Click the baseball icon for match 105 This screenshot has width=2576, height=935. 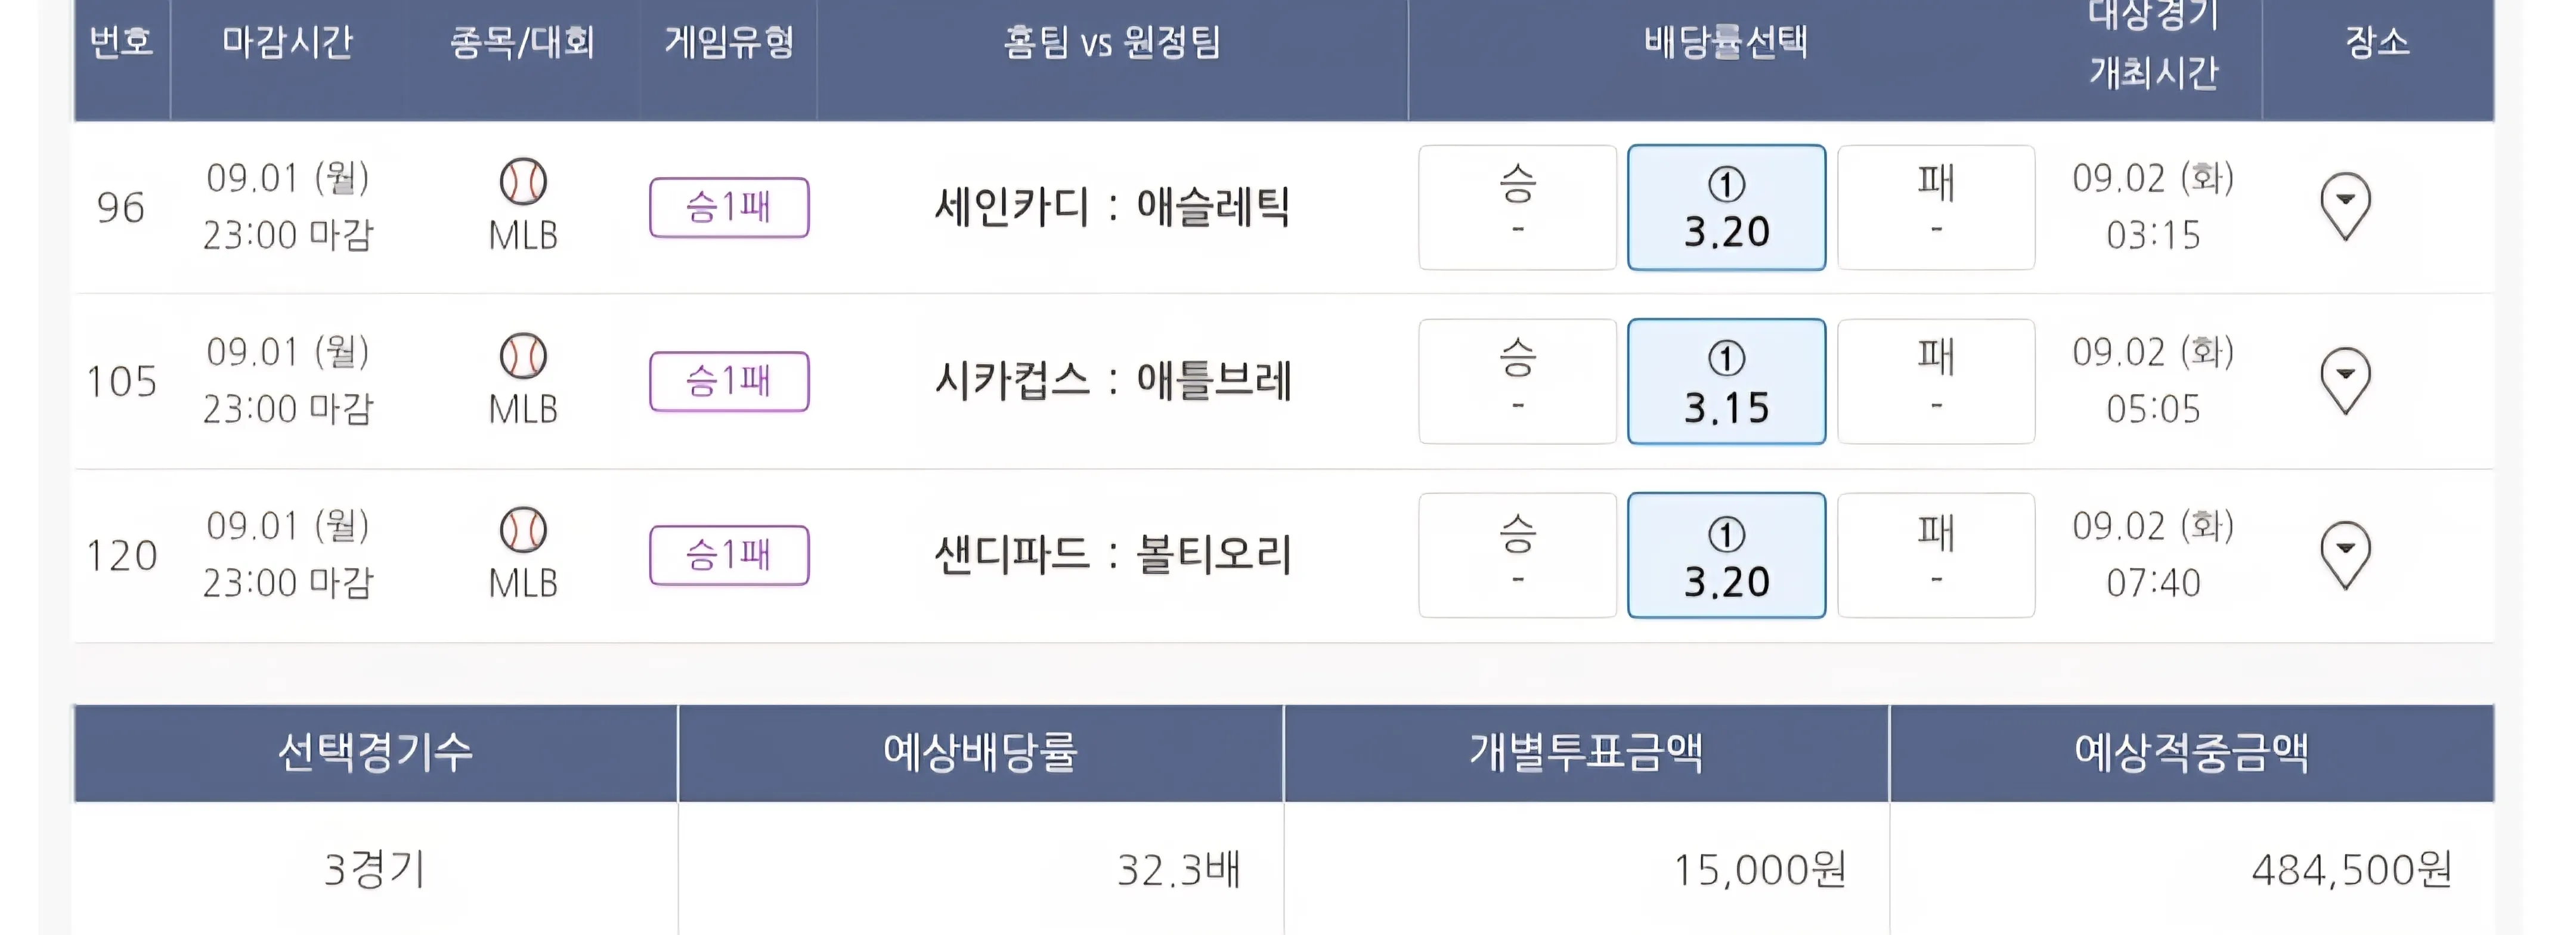pyautogui.click(x=523, y=356)
